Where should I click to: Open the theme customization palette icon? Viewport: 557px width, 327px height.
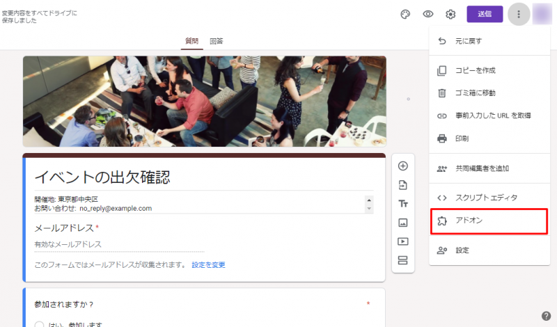[405, 14]
